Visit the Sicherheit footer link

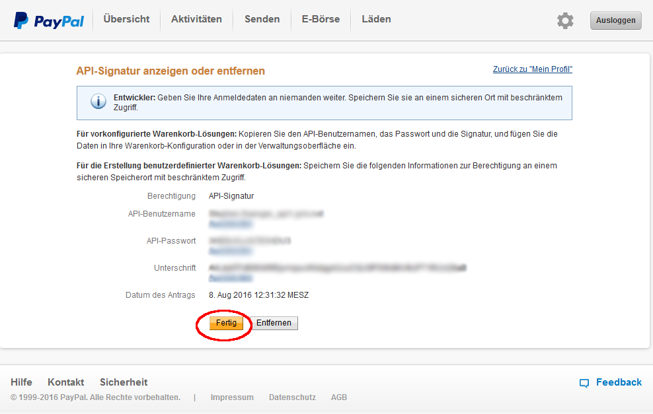[124, 382]
